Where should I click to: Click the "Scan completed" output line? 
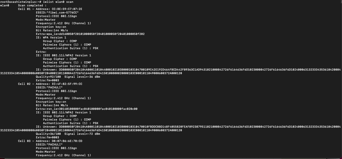coord(32,5)
